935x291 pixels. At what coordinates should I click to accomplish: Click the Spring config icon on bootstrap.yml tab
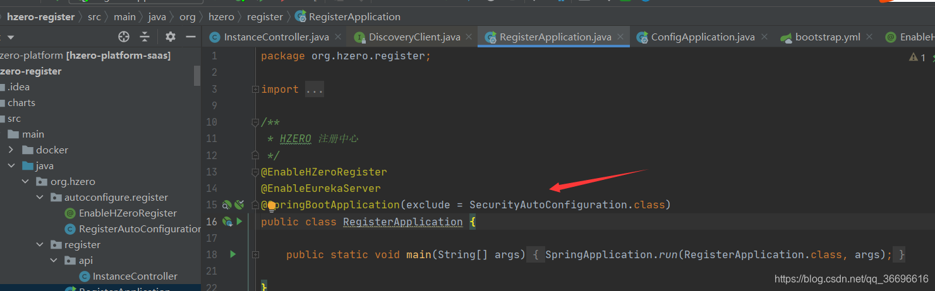pyautogui.click(x=787, y=37)
